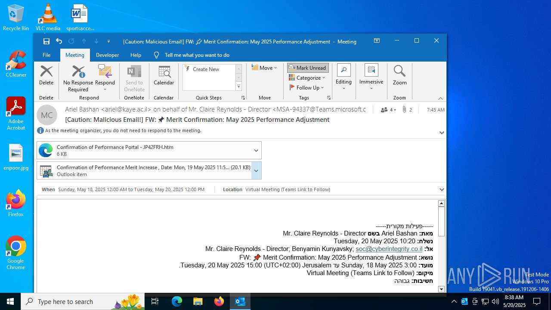Expand the When and Location details row
This screenshot has width=551, height=310.
[x=442, y=189]
